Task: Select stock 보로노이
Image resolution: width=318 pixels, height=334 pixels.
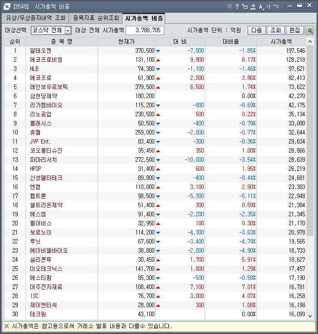Action: point(41,232)
